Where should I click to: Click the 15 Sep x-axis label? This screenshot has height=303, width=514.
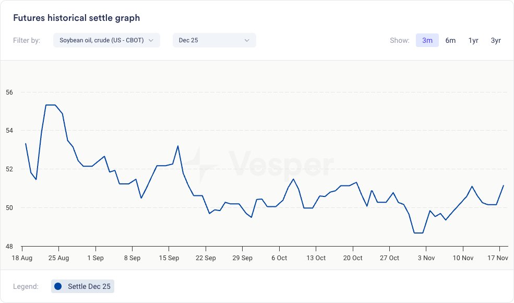point(169,258)
